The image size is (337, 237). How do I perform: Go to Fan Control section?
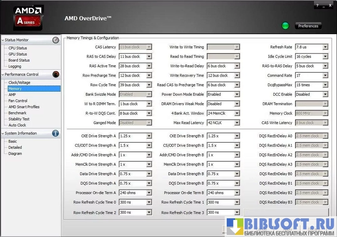[x=18, y=101]
